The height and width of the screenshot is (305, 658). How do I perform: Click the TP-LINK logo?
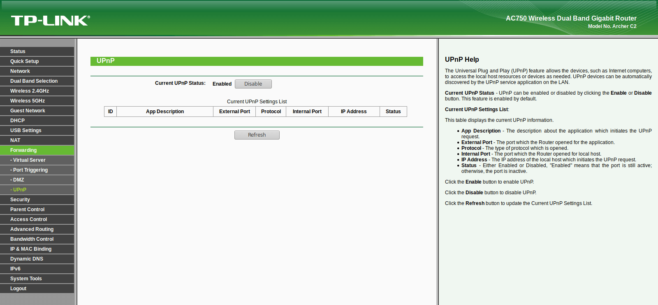(x=50, y=21)
